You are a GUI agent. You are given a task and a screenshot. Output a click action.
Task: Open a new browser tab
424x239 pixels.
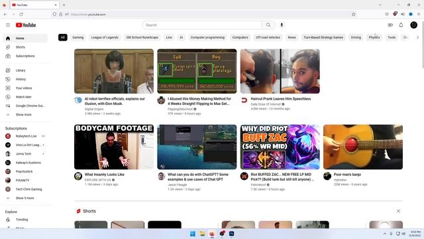point(64,5)
